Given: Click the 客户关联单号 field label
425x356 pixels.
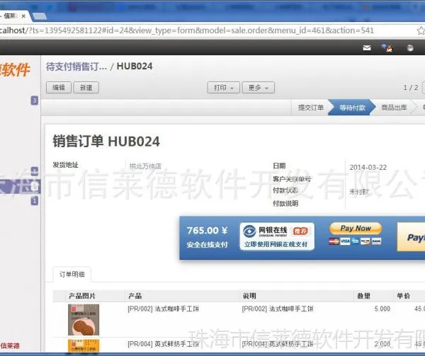Looking at the screenshot, I should click(292, 179).
